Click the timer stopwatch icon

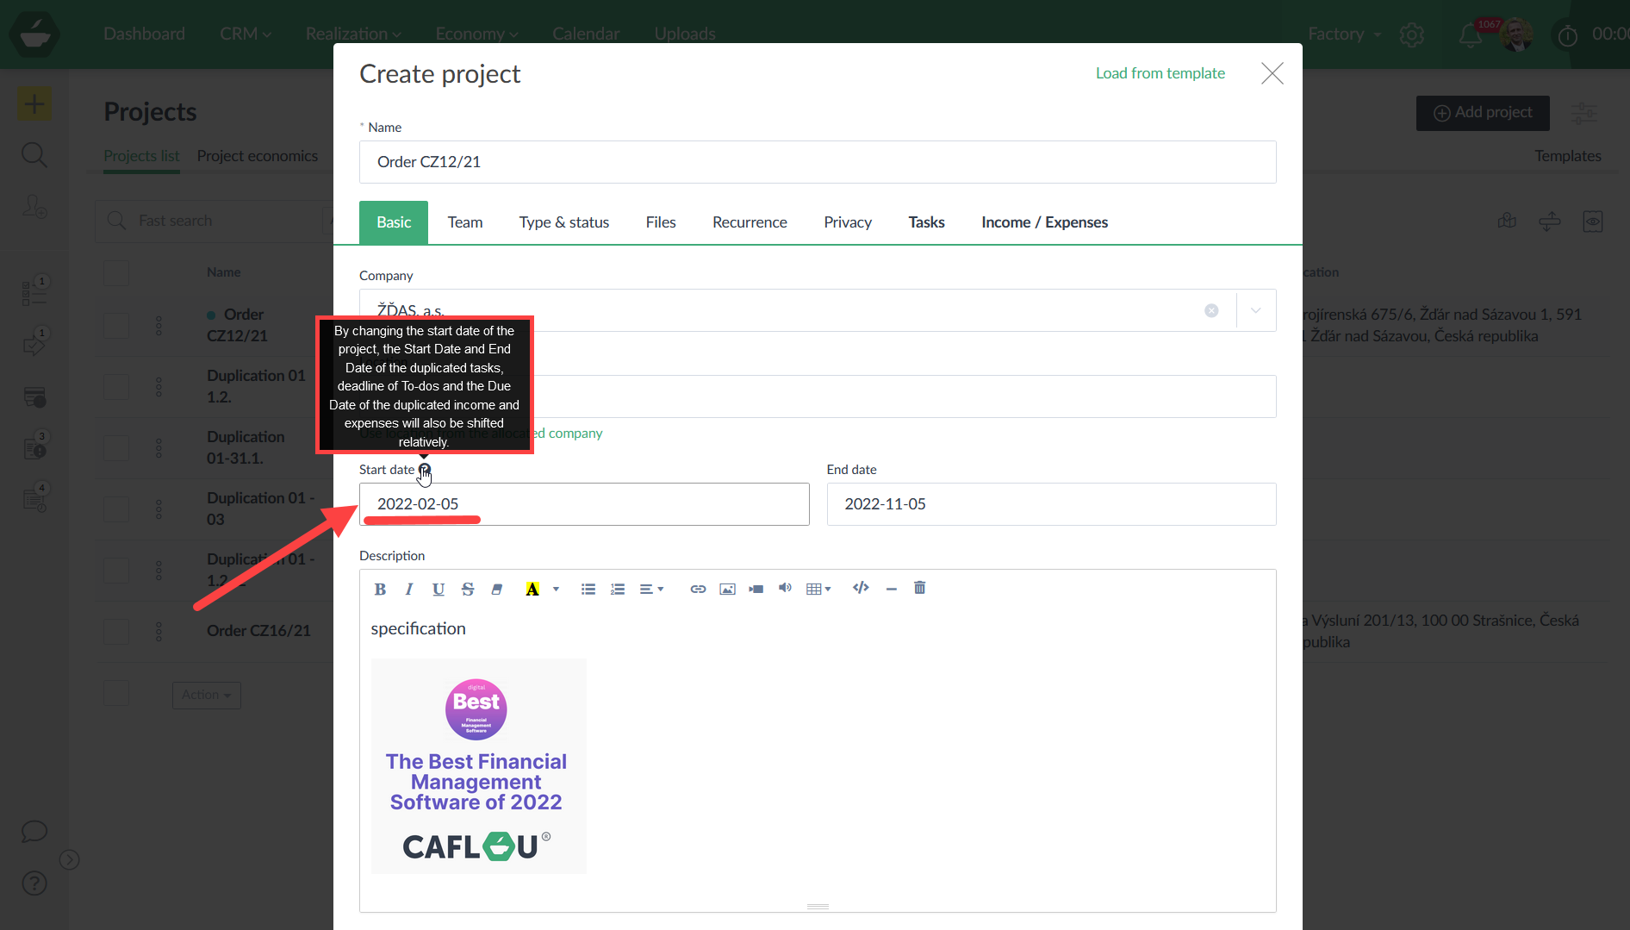(x=1568, y=35)
